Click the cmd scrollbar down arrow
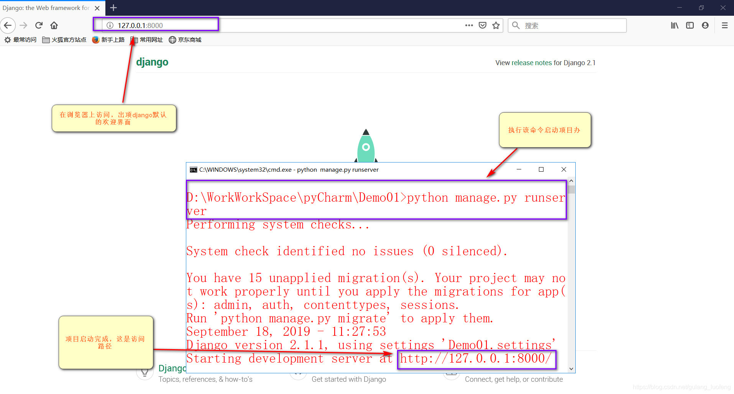 (x=571, y=369)
